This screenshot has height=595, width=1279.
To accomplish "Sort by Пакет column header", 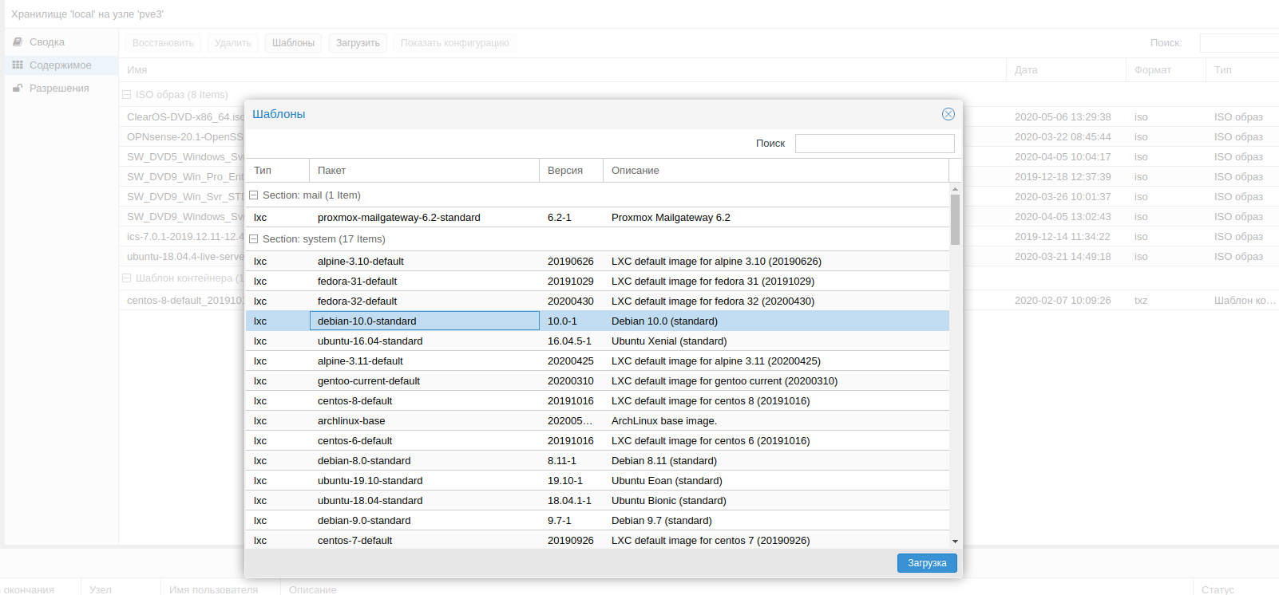I will tap(424, 171).
